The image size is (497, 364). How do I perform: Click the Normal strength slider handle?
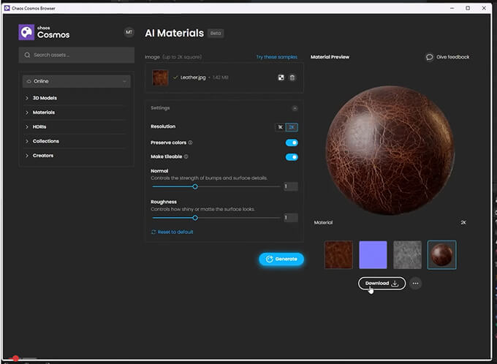point(195,186)
